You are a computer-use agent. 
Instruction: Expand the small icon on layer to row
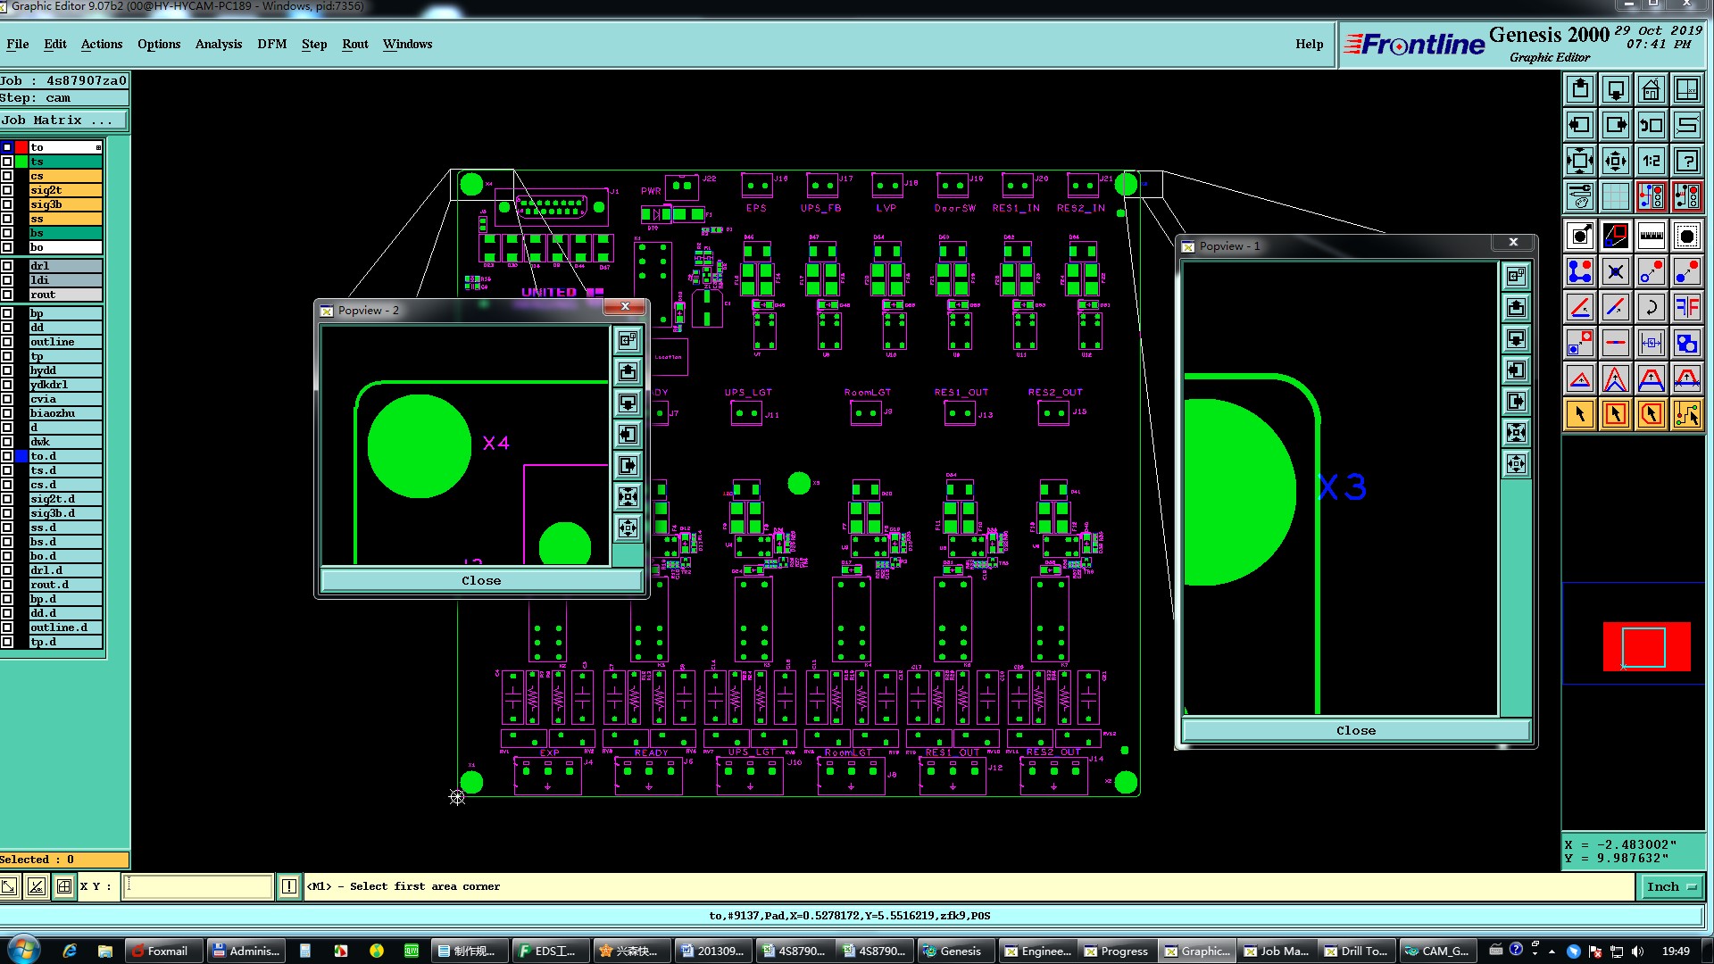point(98,147)
